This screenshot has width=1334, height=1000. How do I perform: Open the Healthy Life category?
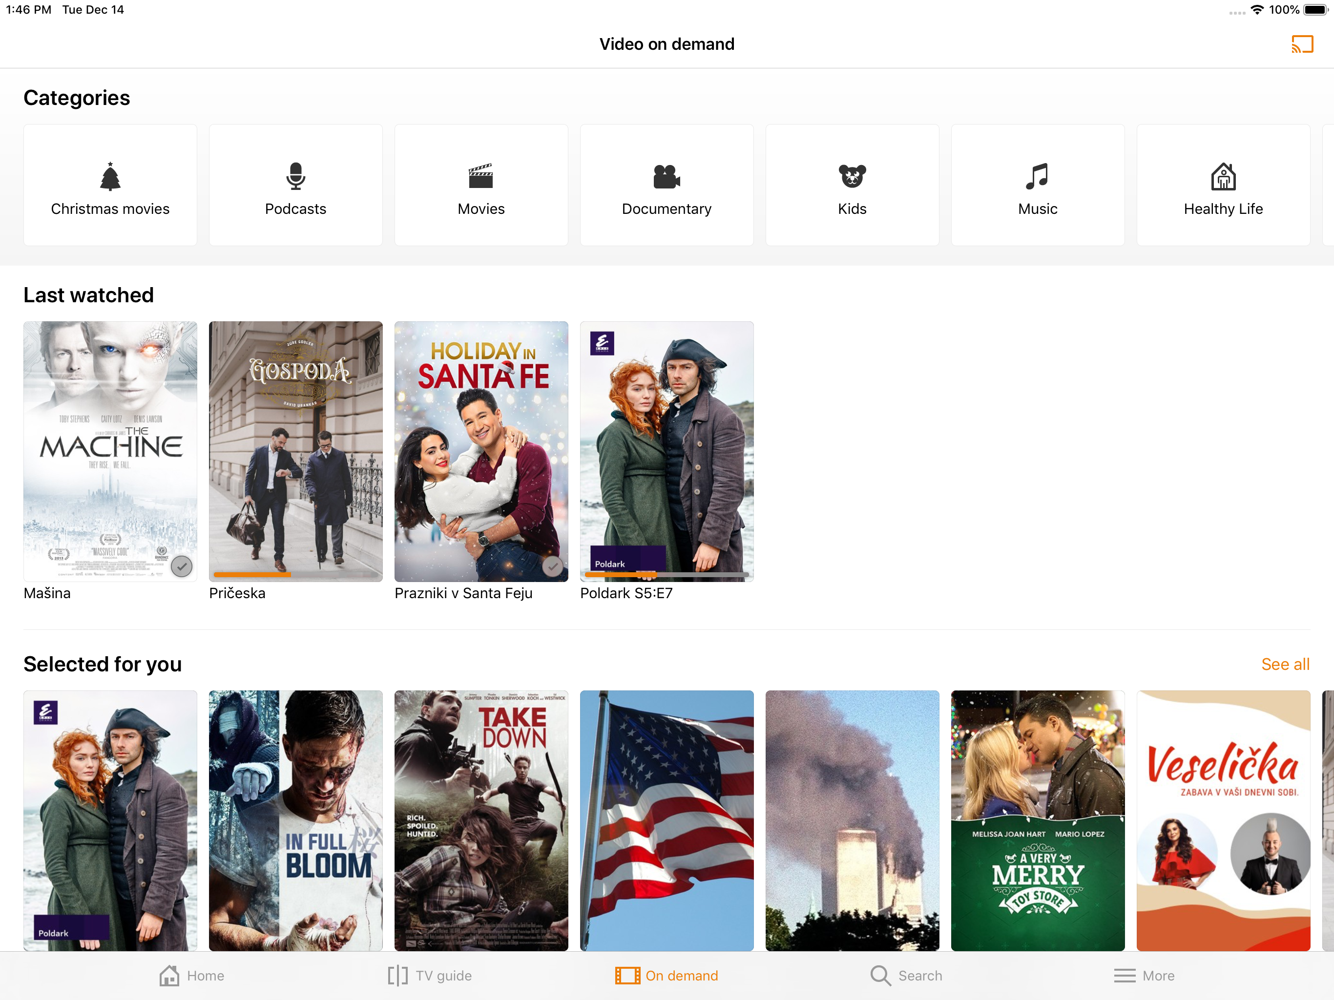tap(1223, 177)
